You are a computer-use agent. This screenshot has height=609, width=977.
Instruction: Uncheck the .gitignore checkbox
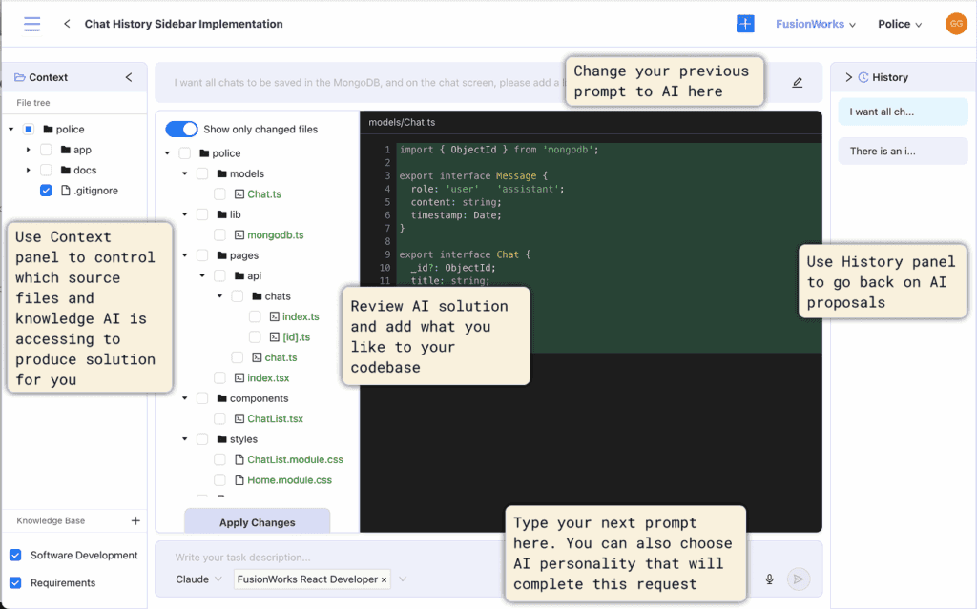(x=46, y=191)
